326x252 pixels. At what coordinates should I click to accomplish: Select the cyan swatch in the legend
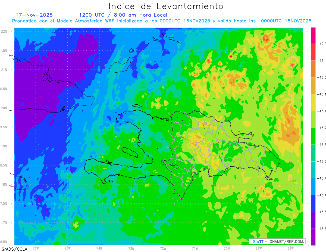click(x=313, y=170)
